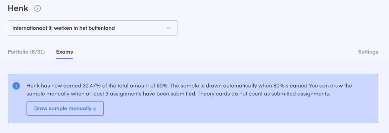
Task: Open the Internationaal II course dropdown
Action: pyautogui.click(x=93, y=28)
